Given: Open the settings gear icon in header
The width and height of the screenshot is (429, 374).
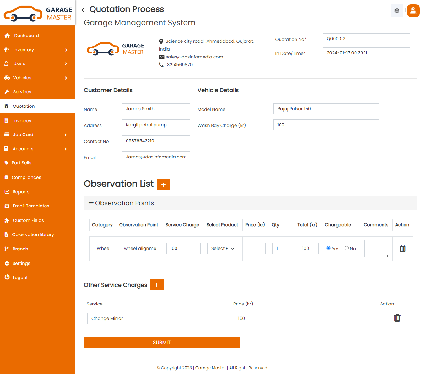Looking at the screenshot, I should [x=397, y=11].
